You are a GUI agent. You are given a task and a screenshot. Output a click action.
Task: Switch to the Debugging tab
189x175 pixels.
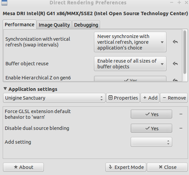(86, 25)
